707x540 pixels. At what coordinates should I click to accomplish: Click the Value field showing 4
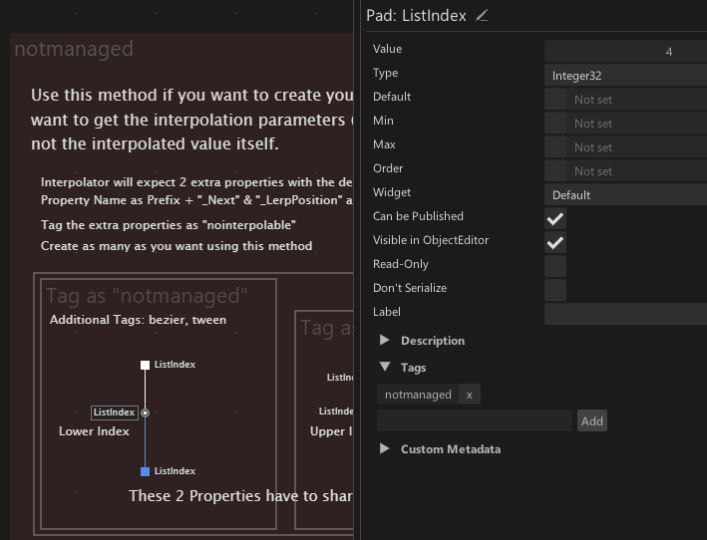point(625,51)
